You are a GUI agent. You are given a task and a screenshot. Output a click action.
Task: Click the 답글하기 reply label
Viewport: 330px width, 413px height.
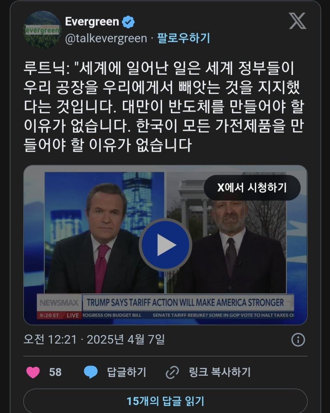pos(126,372)
